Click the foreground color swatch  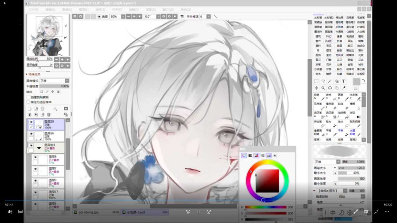(356, 81)
